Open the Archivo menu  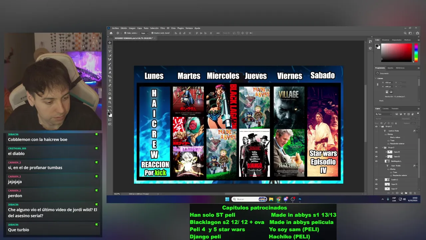pyautogui.click(x=115, y=28)
